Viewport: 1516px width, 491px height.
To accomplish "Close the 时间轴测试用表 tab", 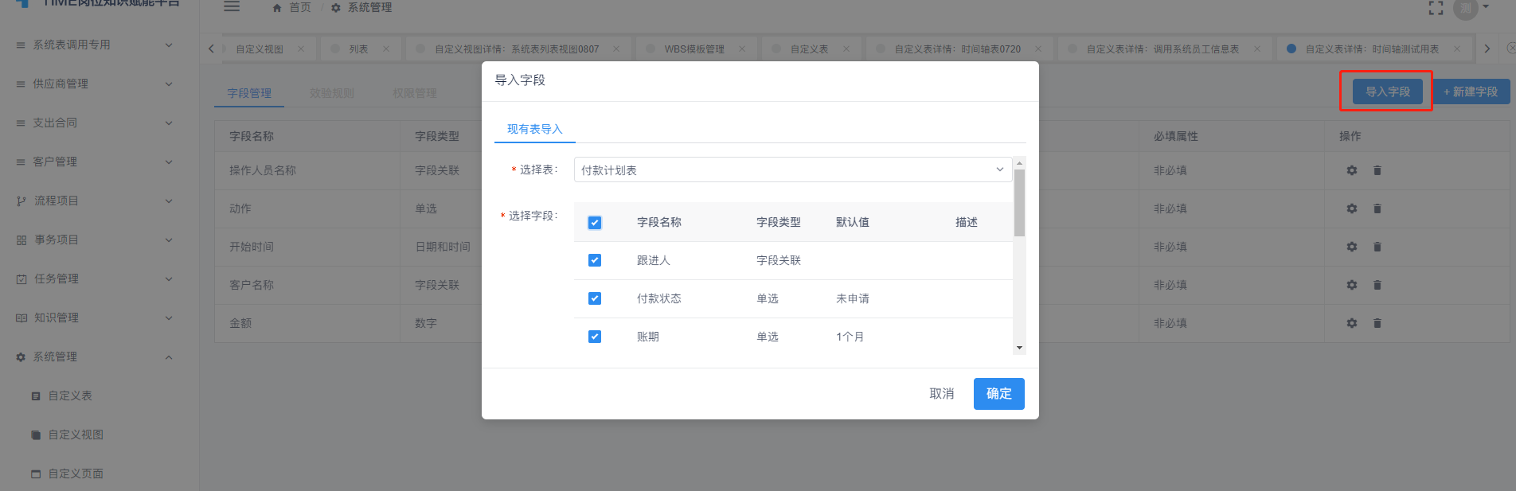I will 1457,49.
